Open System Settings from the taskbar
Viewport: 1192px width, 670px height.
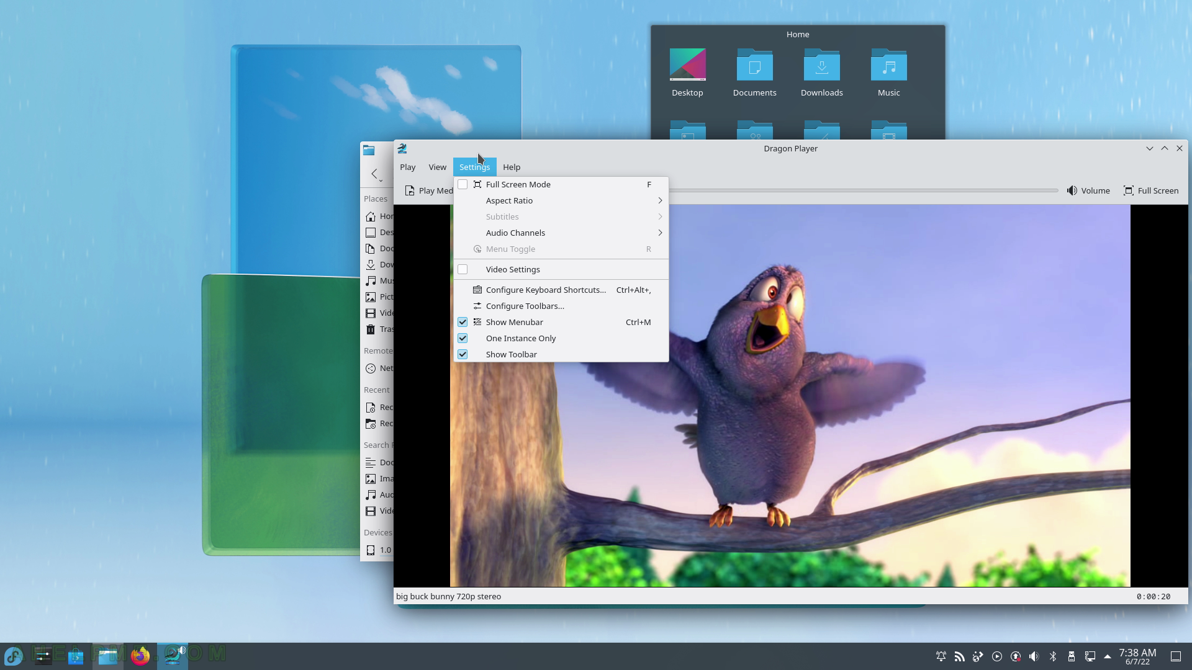pyautogui.click(x=43, y=656)
